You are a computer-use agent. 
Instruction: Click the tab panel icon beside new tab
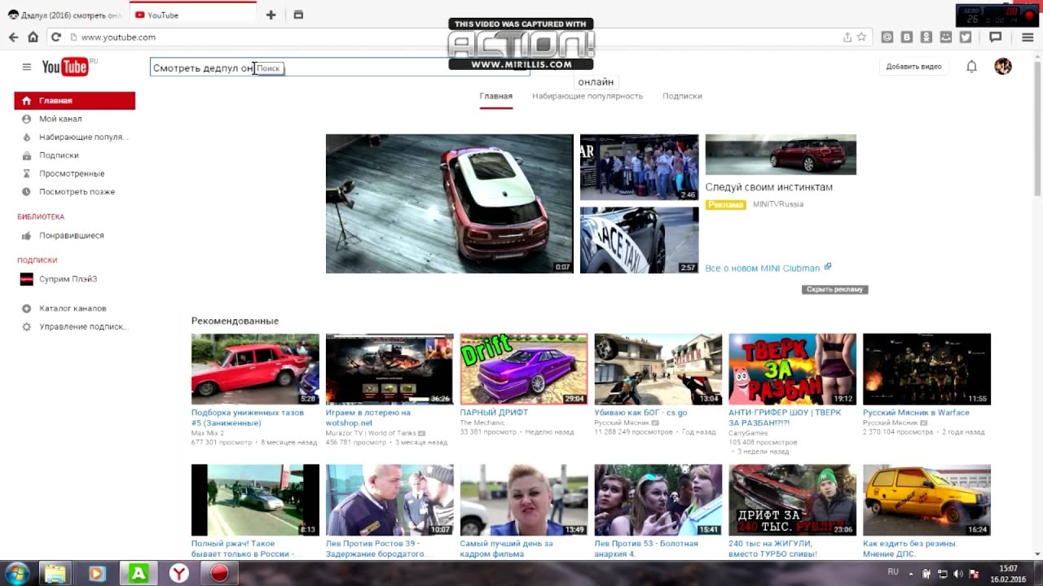click(x=298, y=15)
